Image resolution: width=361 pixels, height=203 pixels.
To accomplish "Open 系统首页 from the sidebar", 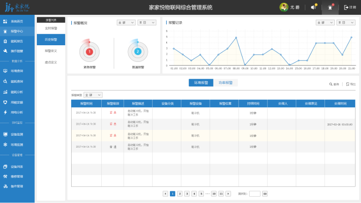I will pyautogui.click(x=17, y=21).
